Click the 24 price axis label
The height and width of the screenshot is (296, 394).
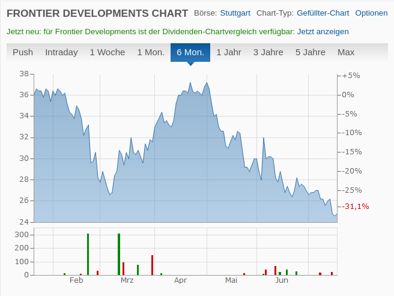tap(24, 222)
